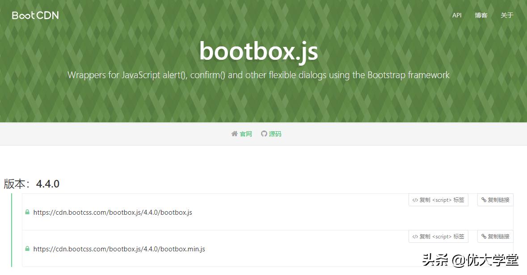Image resolution: width=527 pixels, height=275 pixels.
Task: Select the URL ending in bootbox.min.js
Action: point(119,249)
